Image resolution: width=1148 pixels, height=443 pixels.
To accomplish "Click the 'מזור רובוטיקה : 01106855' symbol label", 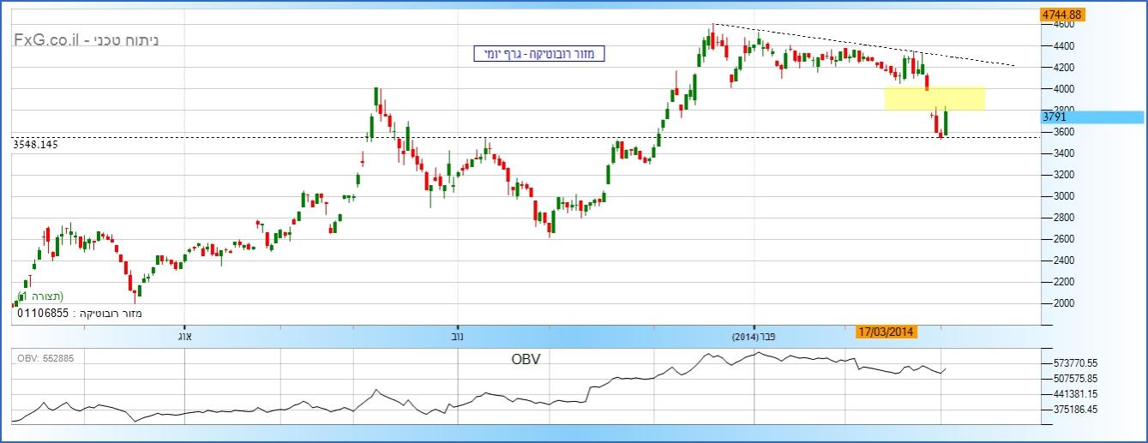I will (79, 314).
